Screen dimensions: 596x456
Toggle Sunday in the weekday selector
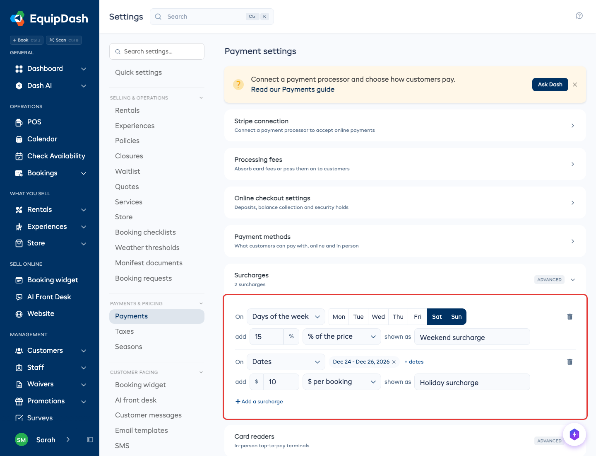(457, 317)
